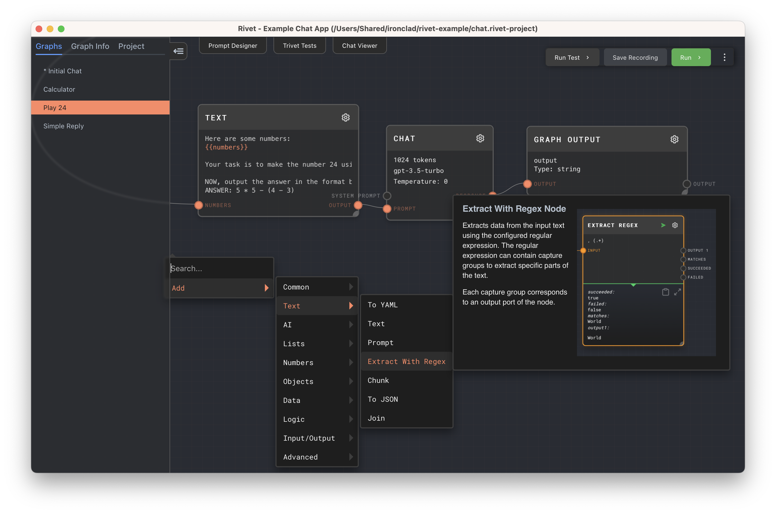Expand the Text category

(317, 306)
